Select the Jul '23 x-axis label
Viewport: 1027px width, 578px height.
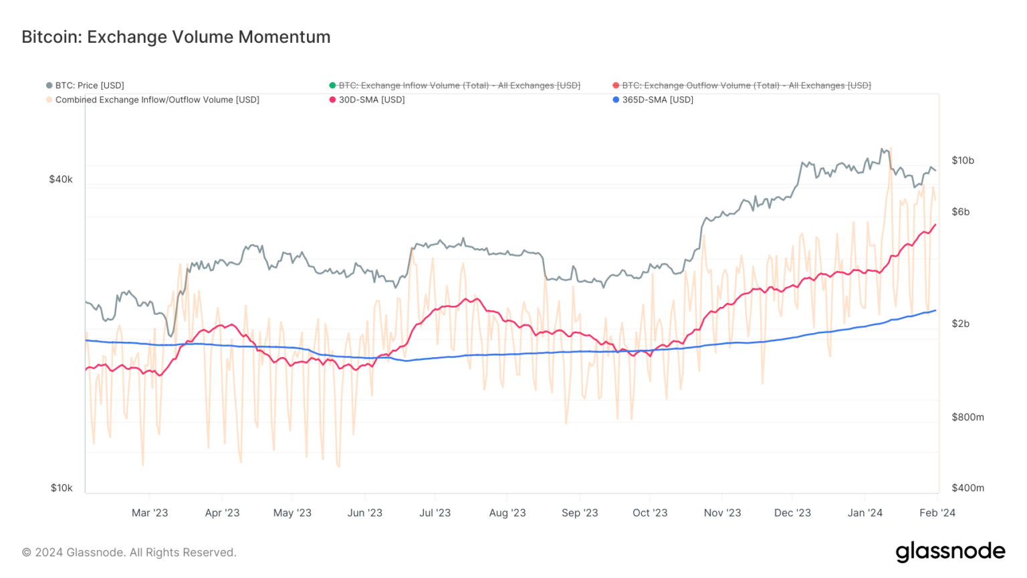(x=435, y=513)
